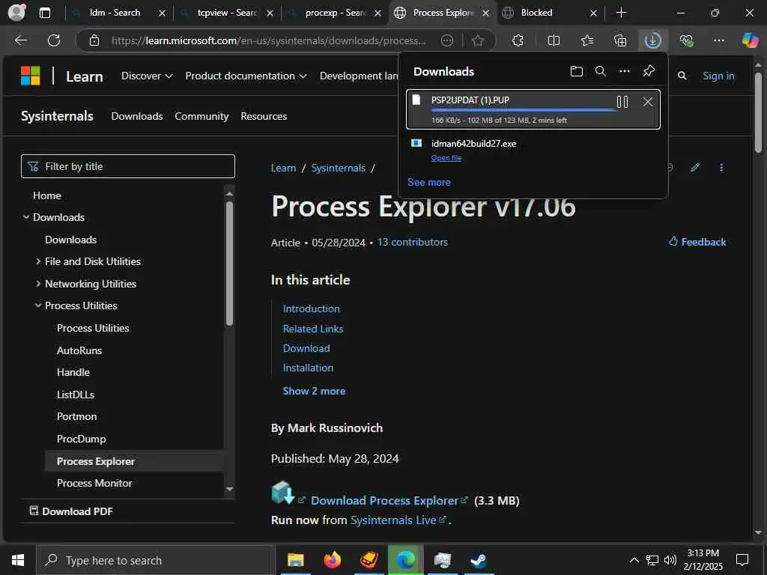Screen dimensions: 767x575
Task: Open the Extensions puzzle-piece icon
Action: [x=518, y=40]
